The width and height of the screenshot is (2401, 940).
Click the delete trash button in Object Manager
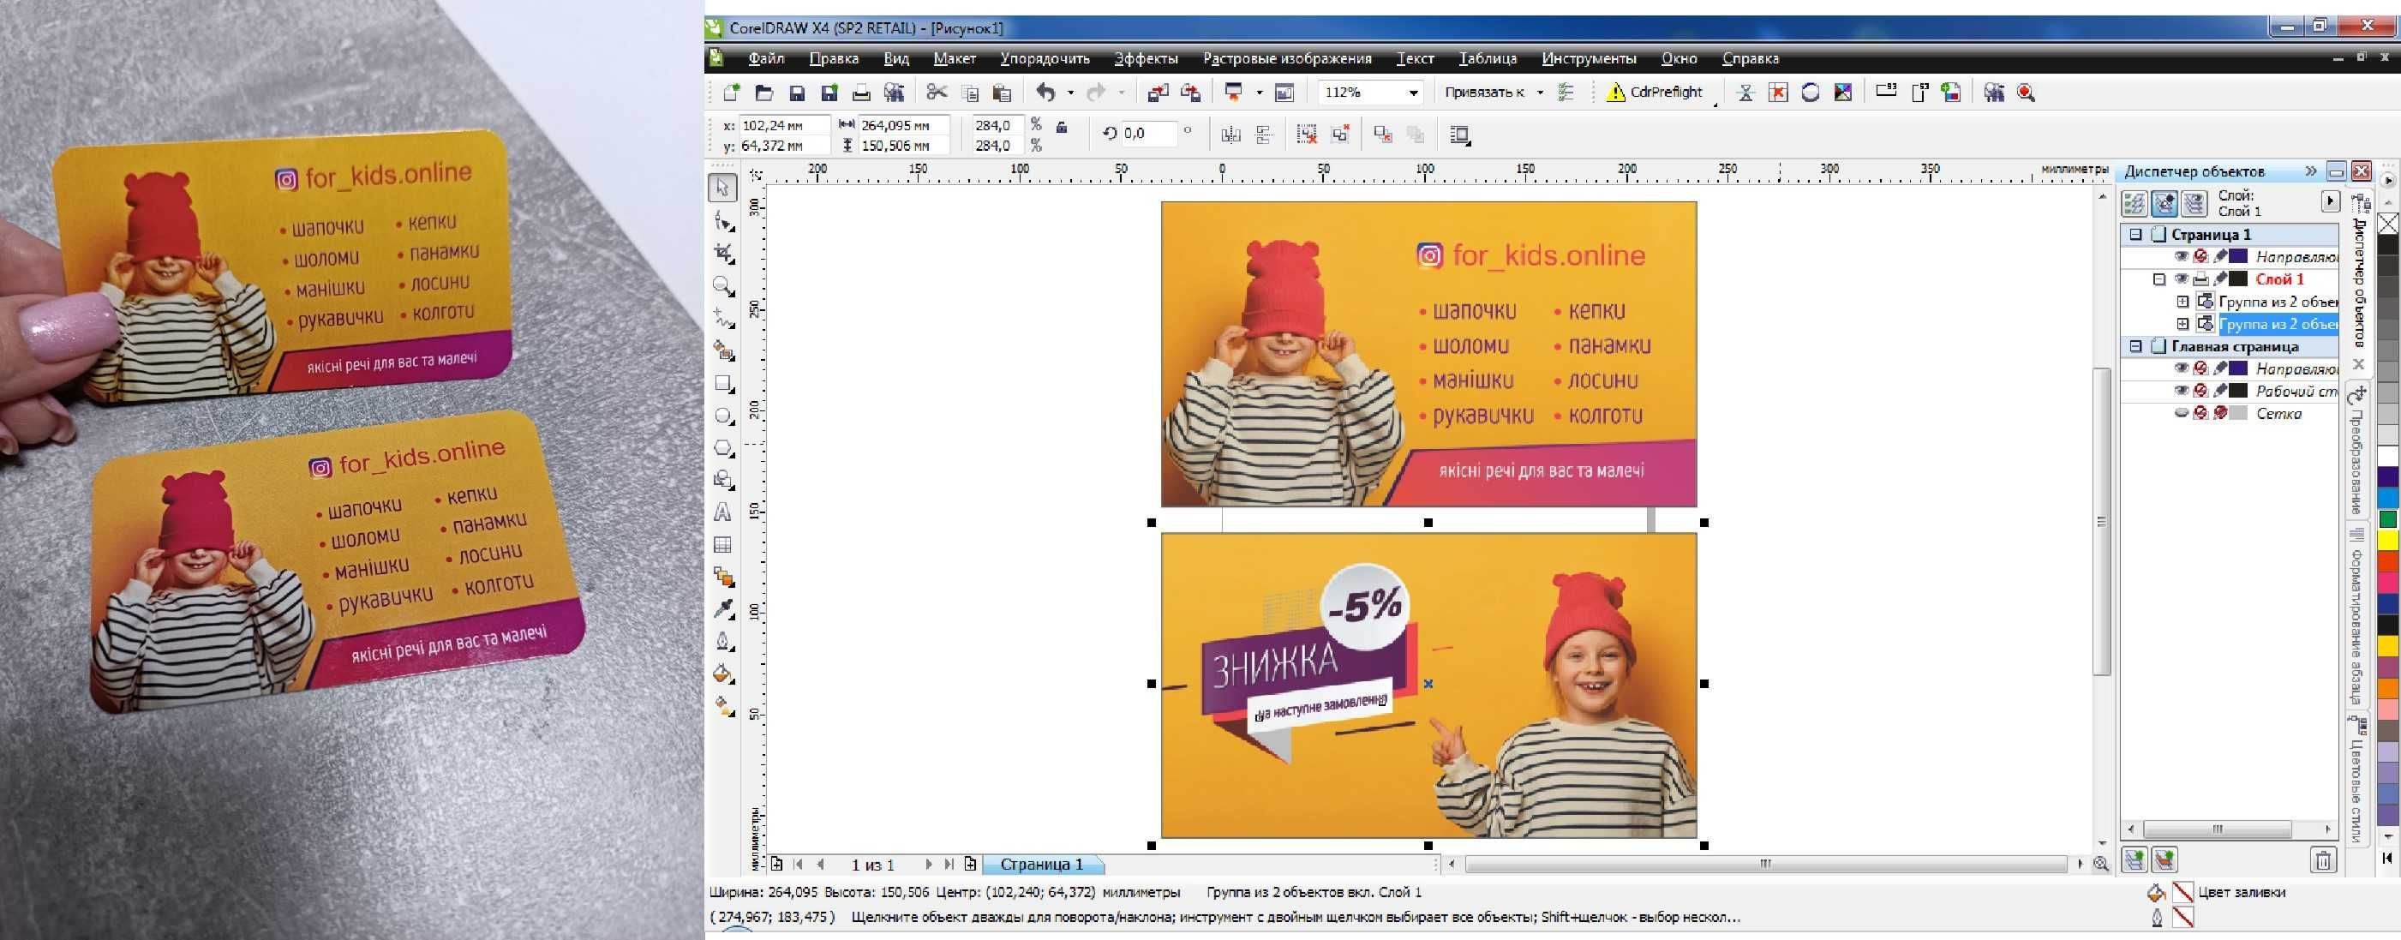click(x=2324, y=859)
